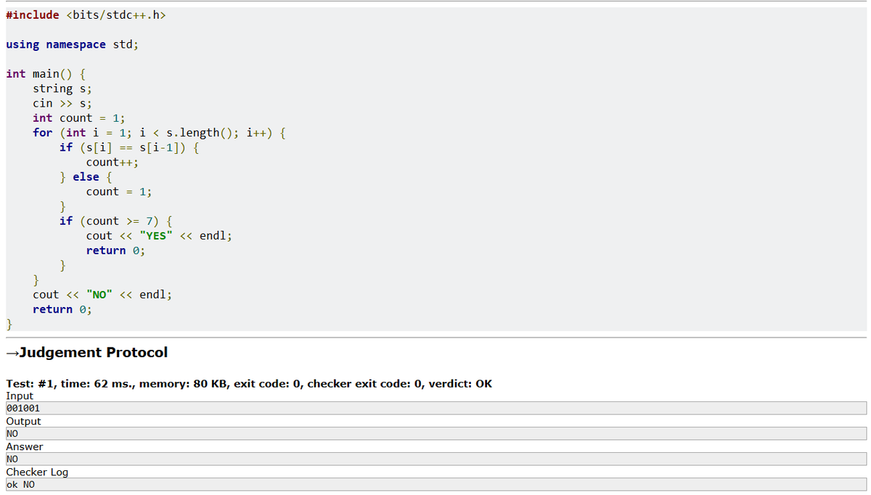Viewport: 871px width, 495px height.
Task: Click the for loop header line
Action: pos(159,132)
